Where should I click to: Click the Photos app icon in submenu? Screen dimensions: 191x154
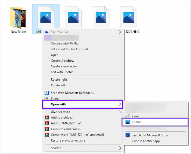[x=128, y=122]
